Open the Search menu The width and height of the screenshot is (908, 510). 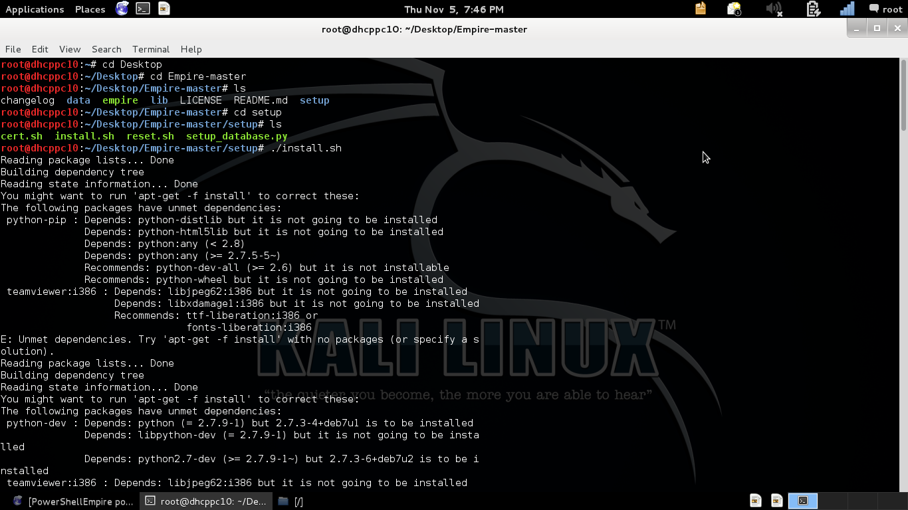[x=106, y=49]
